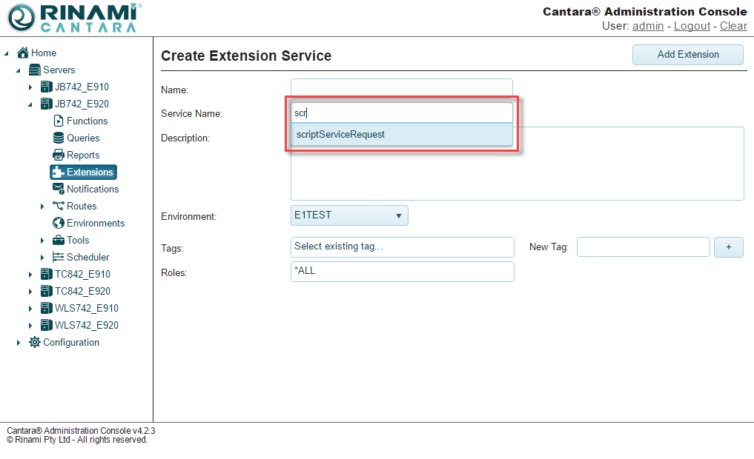Click the Queries database icon
This screenshot has width=754, height=459.
tap(59, 138)
